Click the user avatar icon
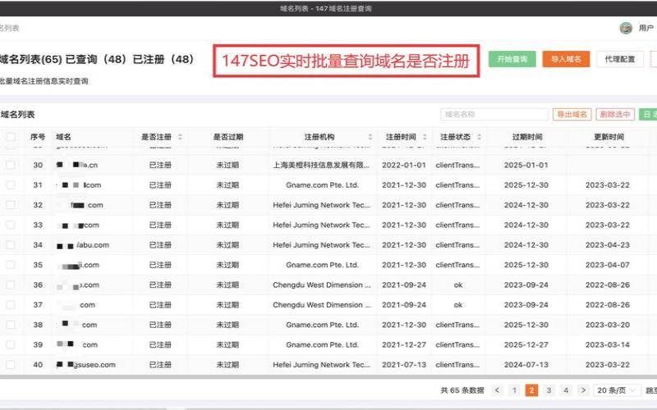 626,28
